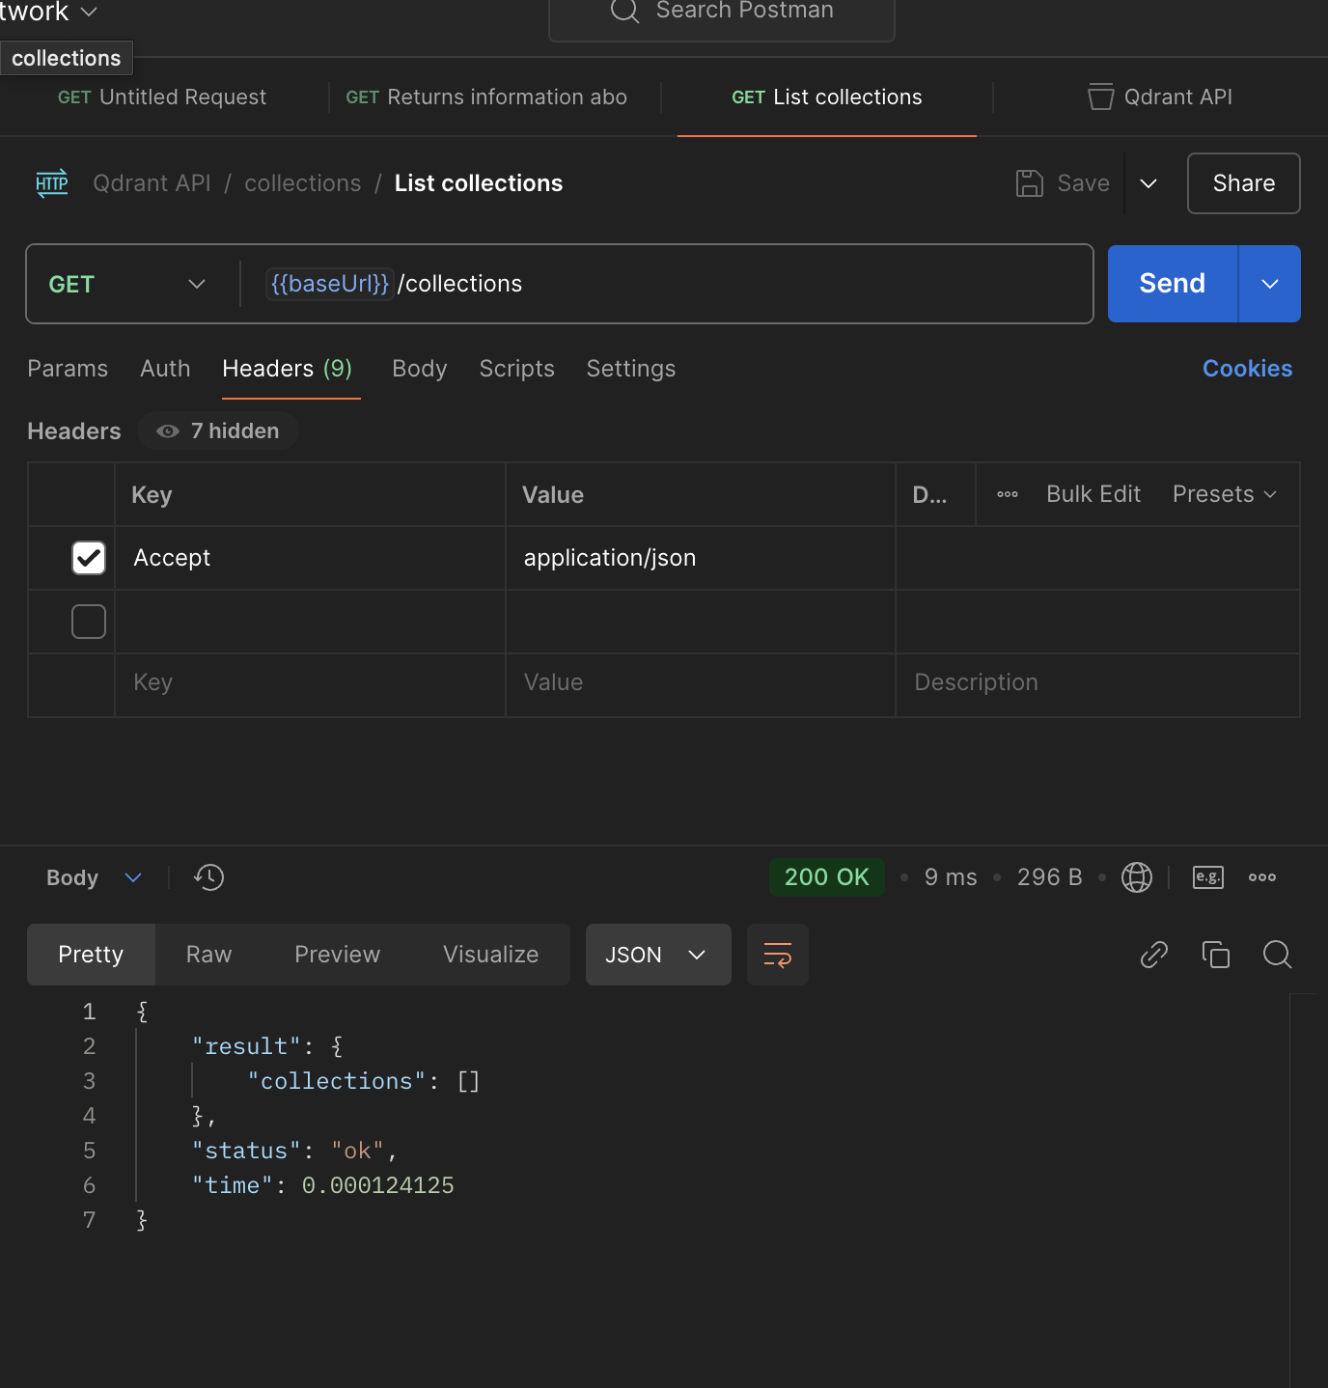Switch to the Qdrant API tab
Screen dimensions: 1328x1388
coord(1160,97)
